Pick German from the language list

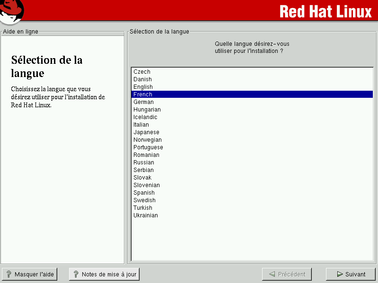(x=143, y=102)
